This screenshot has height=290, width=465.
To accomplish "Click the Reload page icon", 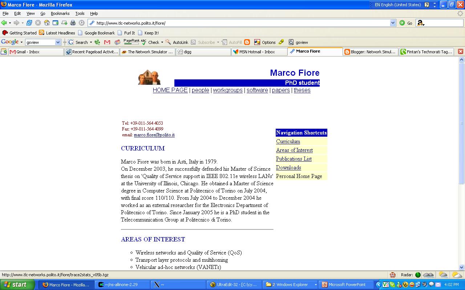I will click(29, 23).
